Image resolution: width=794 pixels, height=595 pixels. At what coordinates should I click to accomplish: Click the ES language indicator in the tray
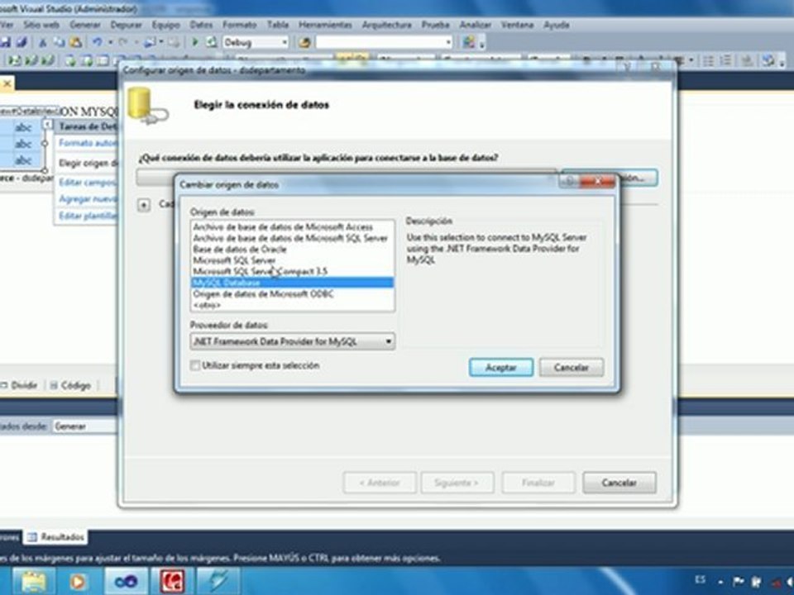[x=701, y=580]
